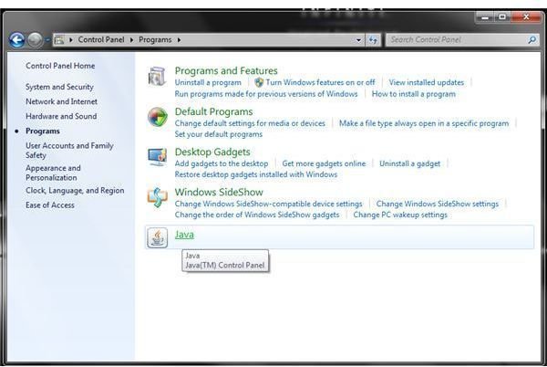Click the address bar location icon
This screenshot has width=547, height=367.
pos(59,40)
